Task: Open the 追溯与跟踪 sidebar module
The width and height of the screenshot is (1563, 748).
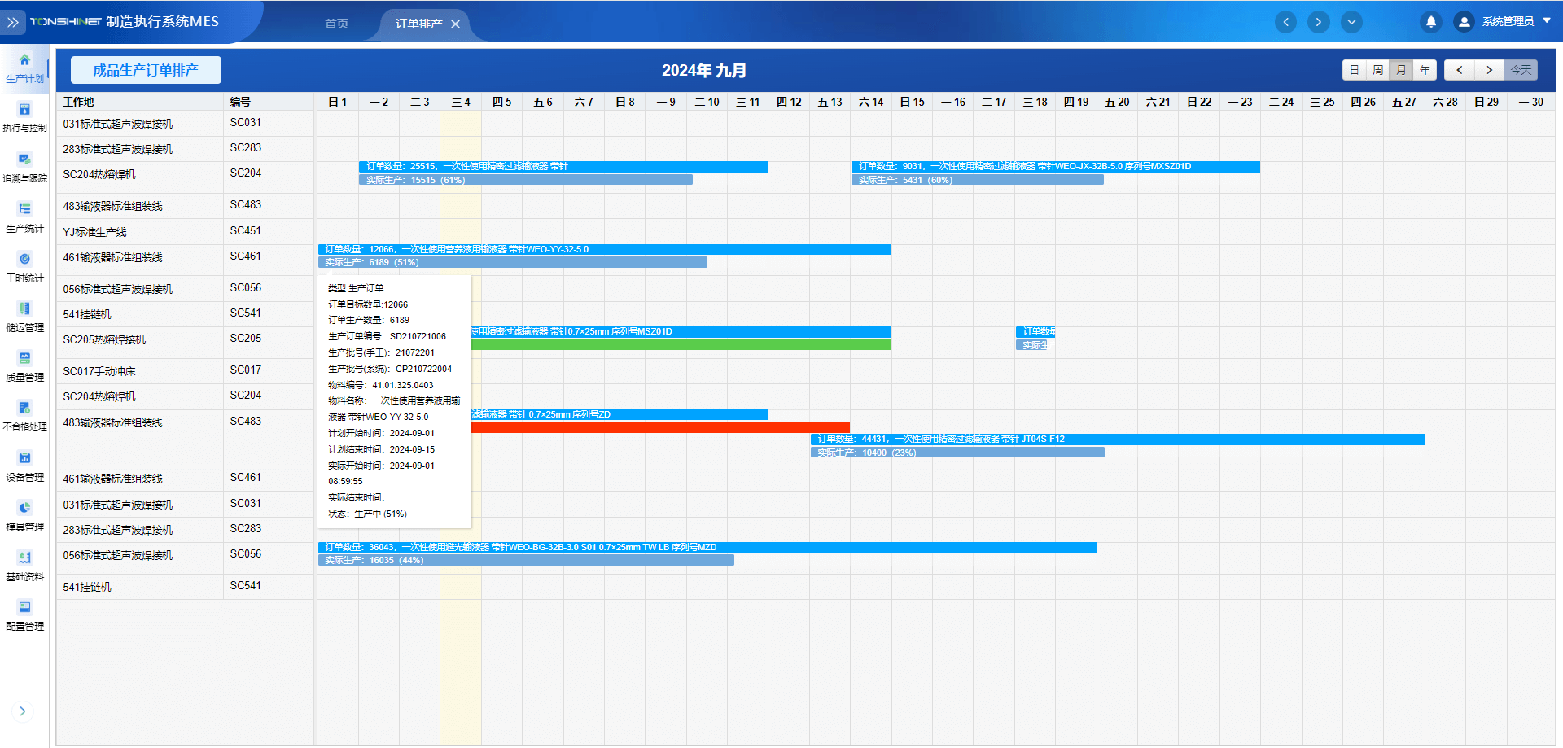Action: (x=24, y=167)
